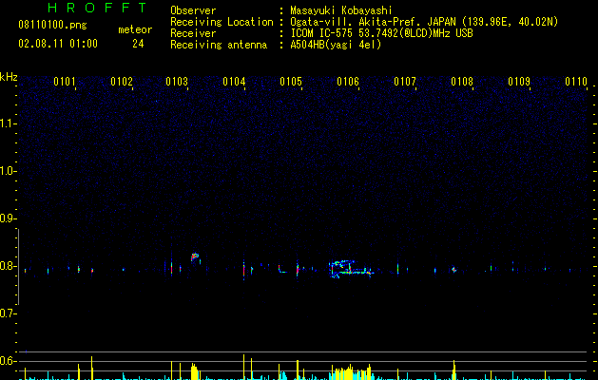The width and height of the screenshot is (598, 380).
Task: Click time marker 0109
Action: [519, 81]
